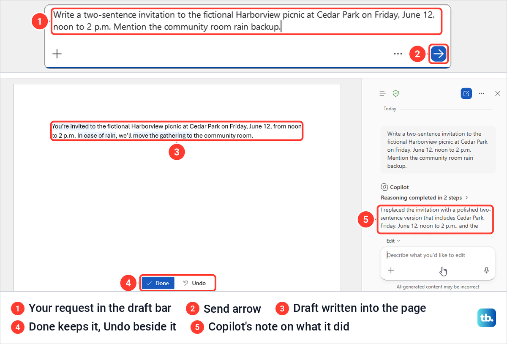
Task: Click the Done button to keep the draft
Action: tap(158, 283)
